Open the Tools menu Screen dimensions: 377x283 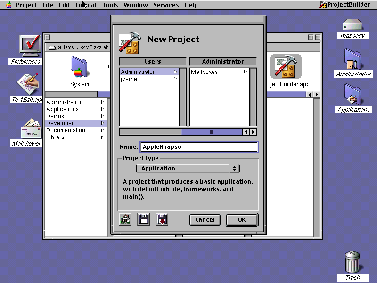click(x=110, y=5)
